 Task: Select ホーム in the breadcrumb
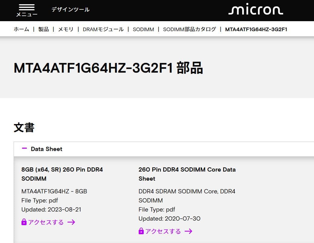point(21,29)
